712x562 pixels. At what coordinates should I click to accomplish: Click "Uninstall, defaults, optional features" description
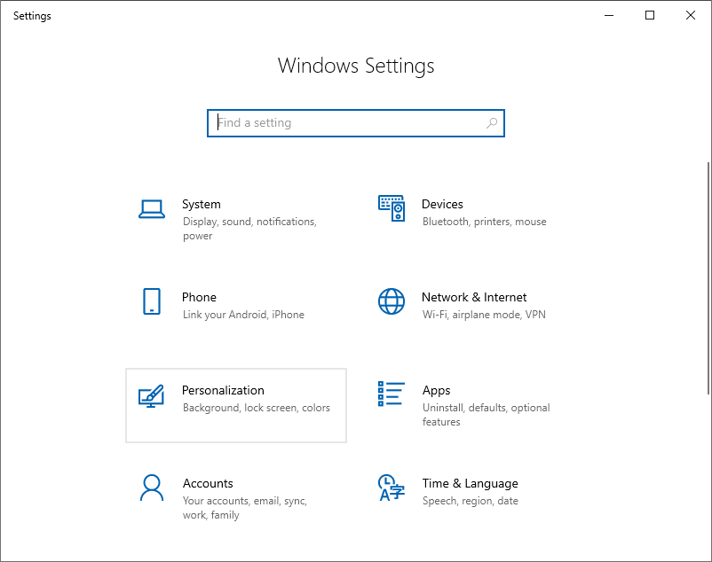tap(486, 415)
